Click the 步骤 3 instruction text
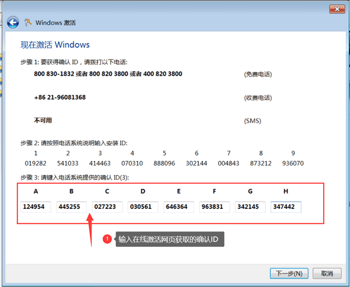350x287 pixels. [75, 178]
